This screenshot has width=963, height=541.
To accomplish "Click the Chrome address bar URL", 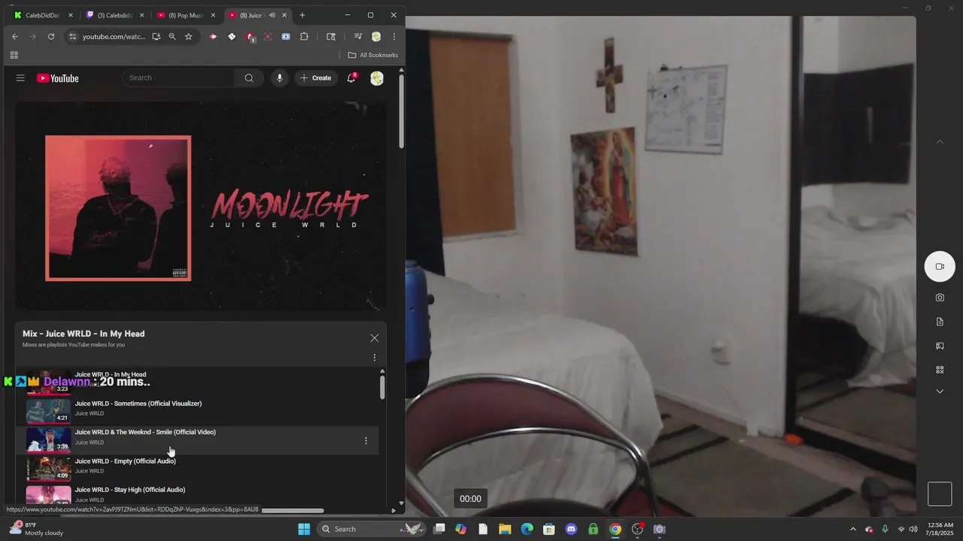I will click(114, 36).
